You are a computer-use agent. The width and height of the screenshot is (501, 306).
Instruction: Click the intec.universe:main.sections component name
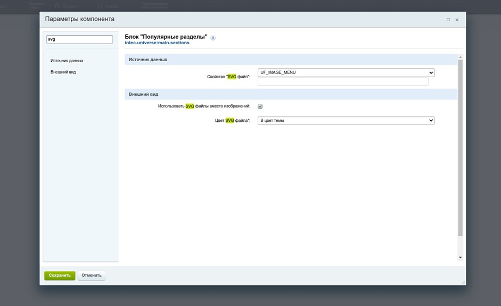157,43
